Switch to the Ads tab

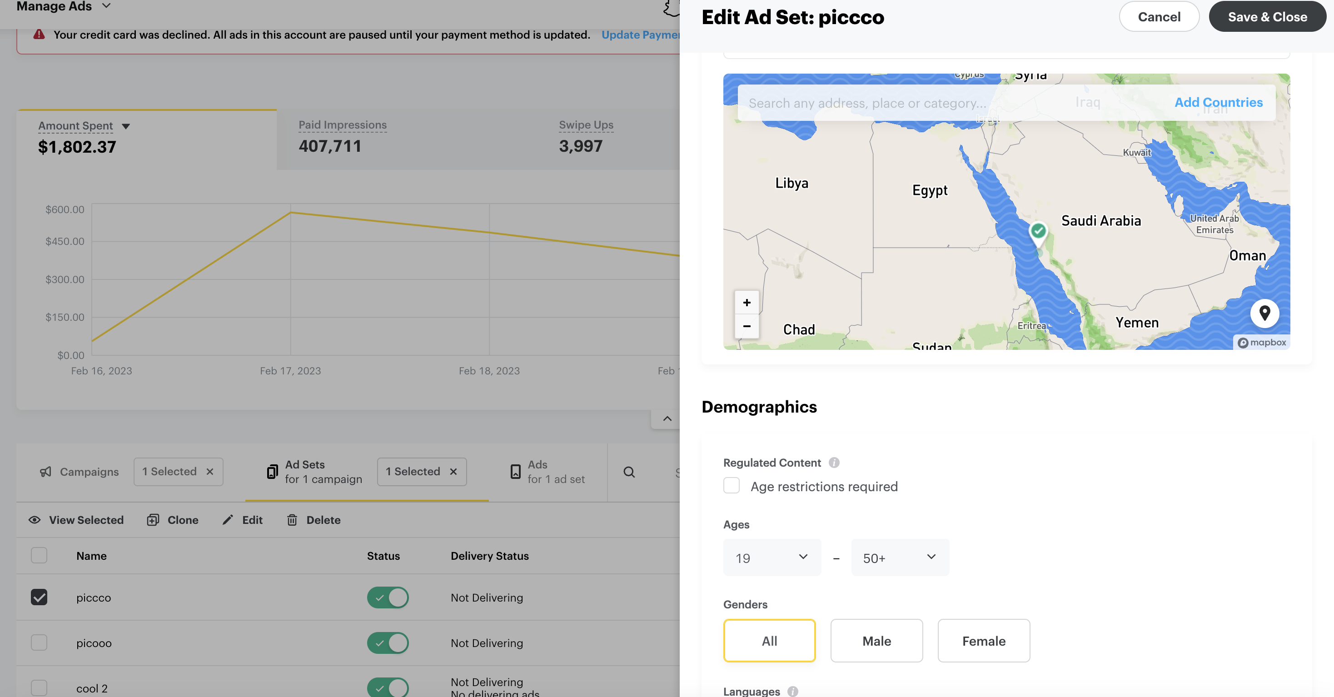click(548, 472)
